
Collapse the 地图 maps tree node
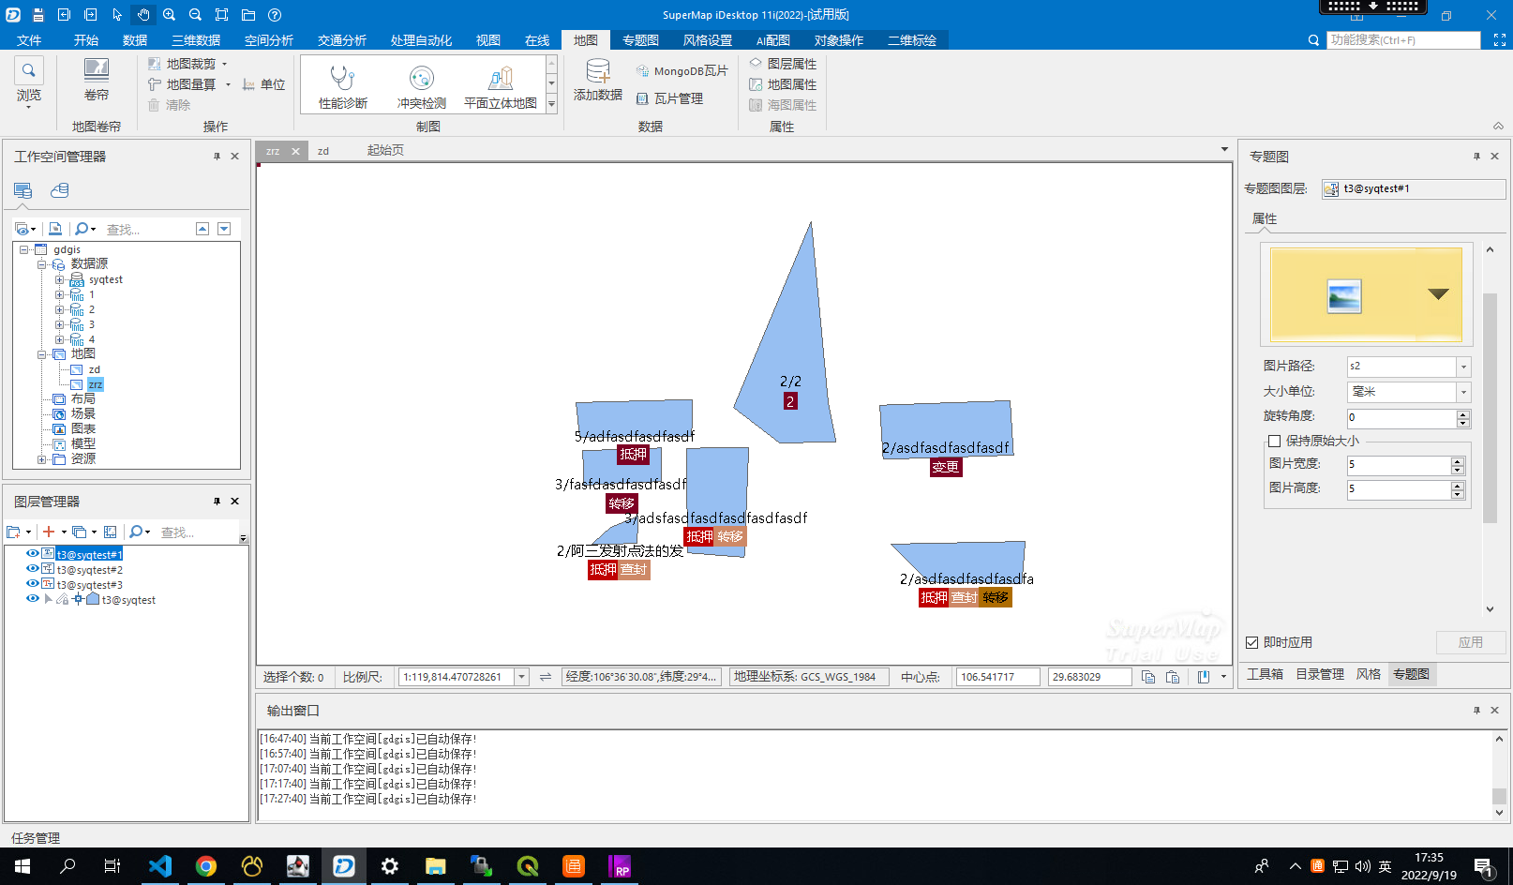tap(41, 354)
